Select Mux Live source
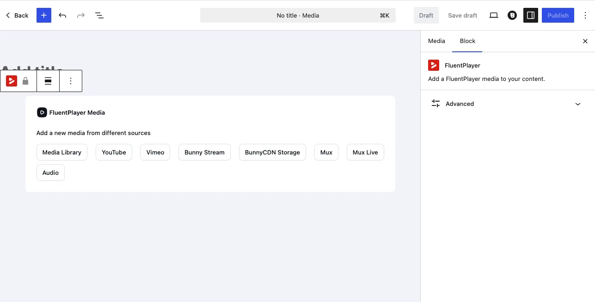Viewport: 595px width, 302px height. pyautogui.click(x=365, y=152)
